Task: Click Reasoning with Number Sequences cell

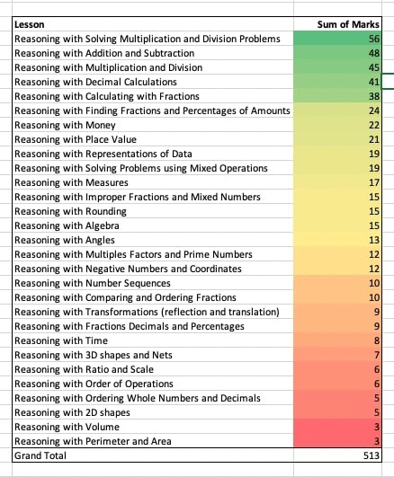Action: point(153,283)
